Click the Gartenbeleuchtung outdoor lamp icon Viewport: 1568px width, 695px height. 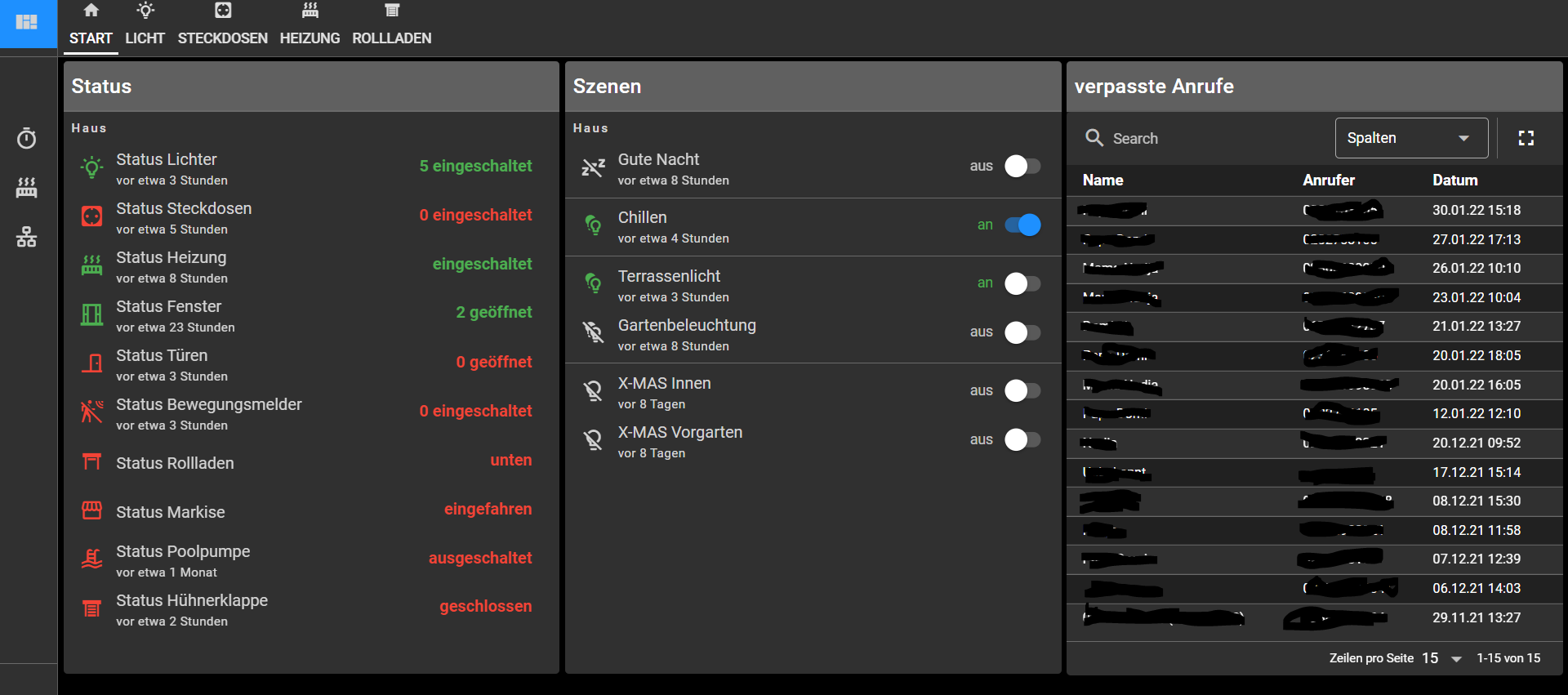(x=593, y=332)
